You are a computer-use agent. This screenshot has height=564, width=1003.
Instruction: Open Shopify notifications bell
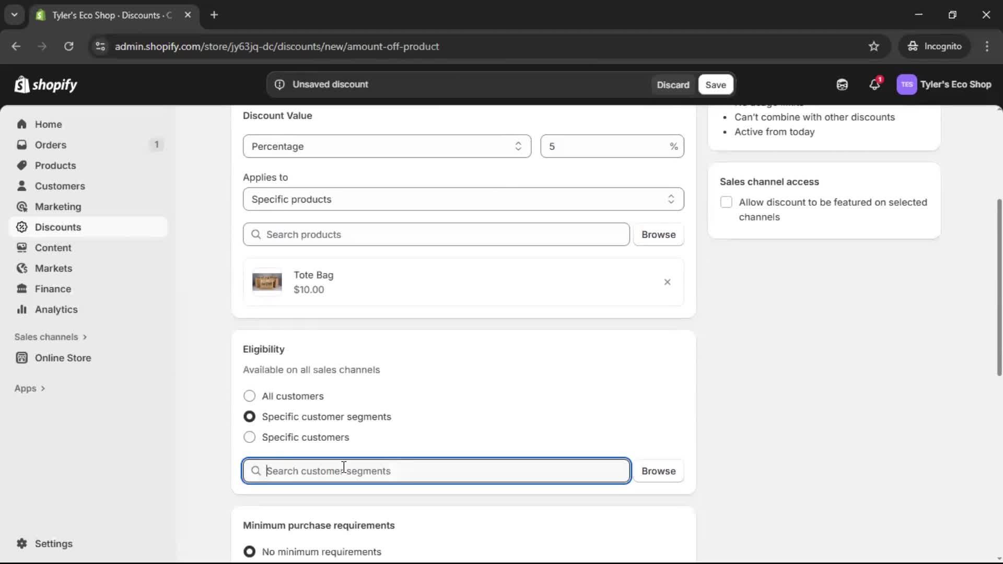(x=874, y=84)
